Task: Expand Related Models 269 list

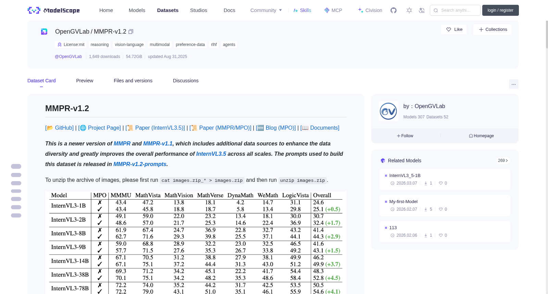Action: pyautogui.click(x=503, y=161)
